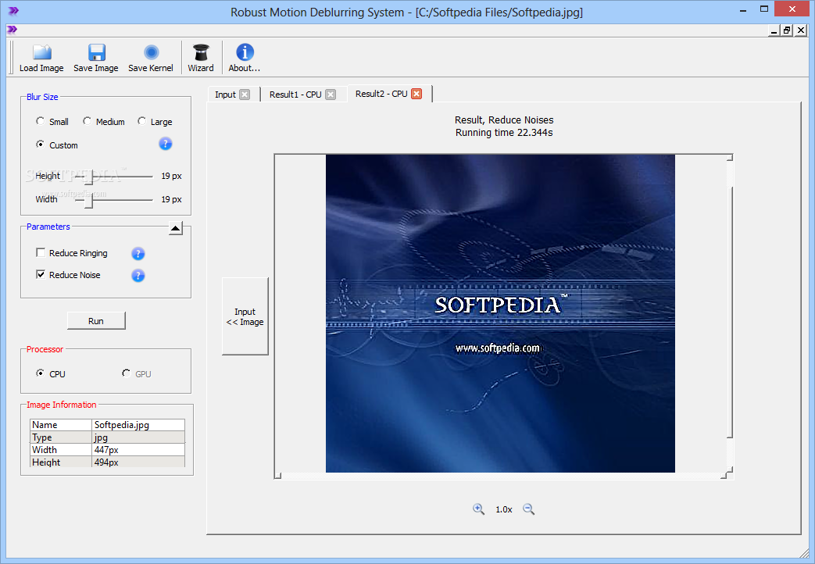Enable the Reduce Ringing checkbox
The height and width of the screenshot is (564, 815).
click(x=41, y=252)
